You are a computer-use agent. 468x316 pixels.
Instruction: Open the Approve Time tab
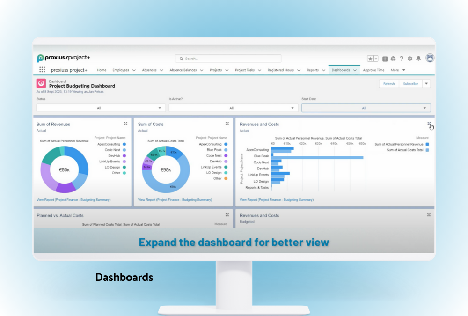[x=373, y=70]
